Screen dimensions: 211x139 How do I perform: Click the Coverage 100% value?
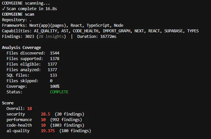(55, 86)
